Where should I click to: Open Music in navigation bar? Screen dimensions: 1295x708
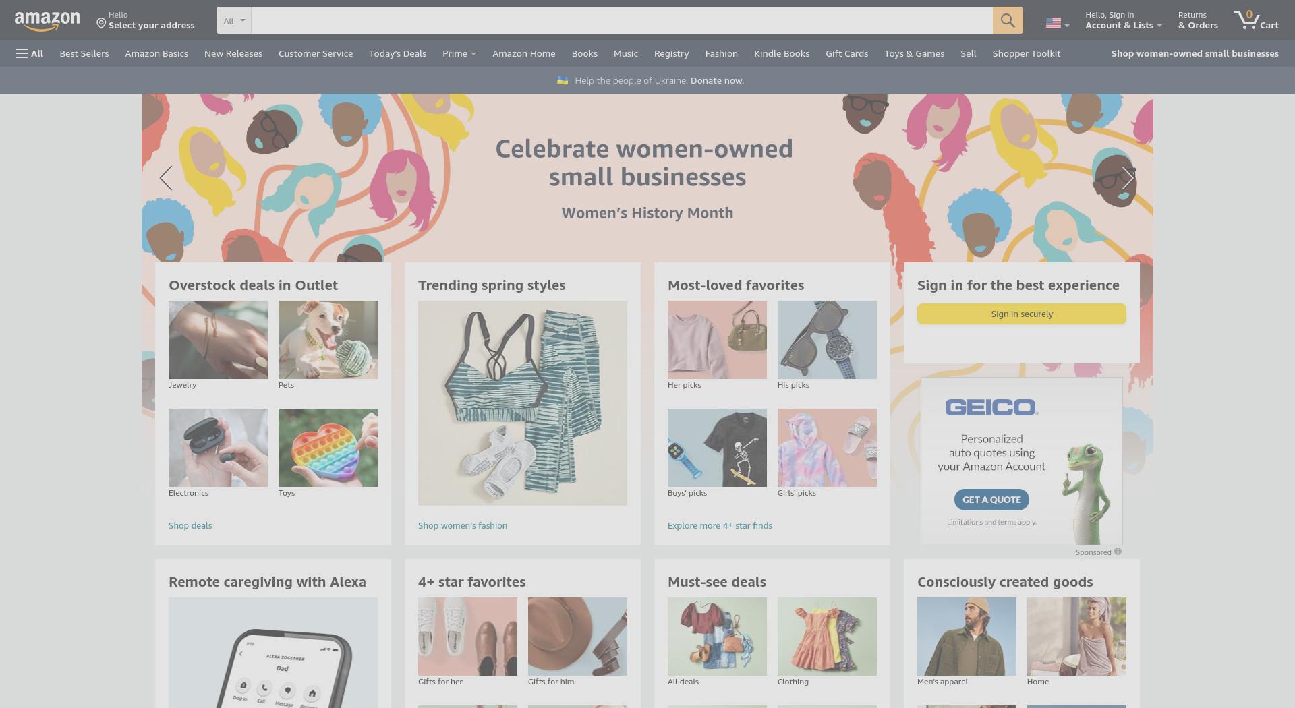coord(626,53)
